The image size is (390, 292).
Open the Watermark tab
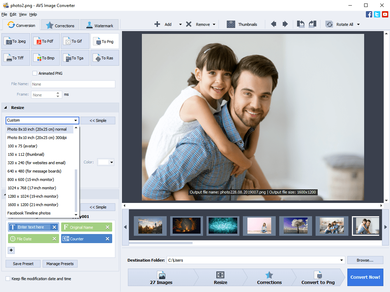pos(99,25)
